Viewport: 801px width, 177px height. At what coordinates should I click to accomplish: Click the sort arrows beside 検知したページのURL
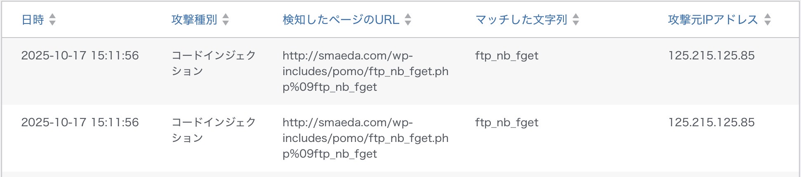[408, 19]
